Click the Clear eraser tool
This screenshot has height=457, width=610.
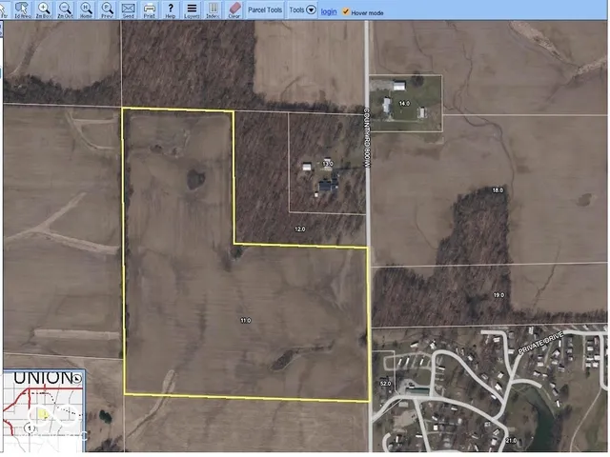(234, 10)
